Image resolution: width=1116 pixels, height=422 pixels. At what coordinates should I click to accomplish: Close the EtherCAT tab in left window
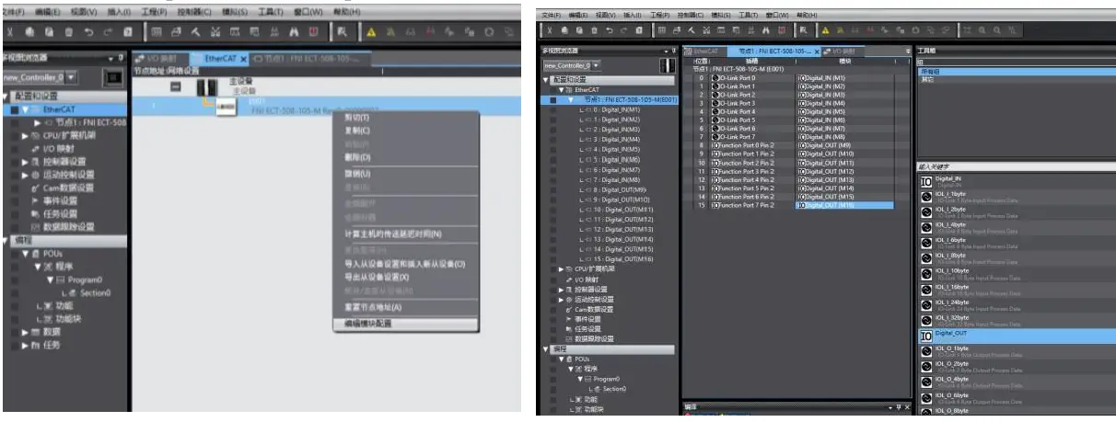pyautogui.click(x=243, y=59)
